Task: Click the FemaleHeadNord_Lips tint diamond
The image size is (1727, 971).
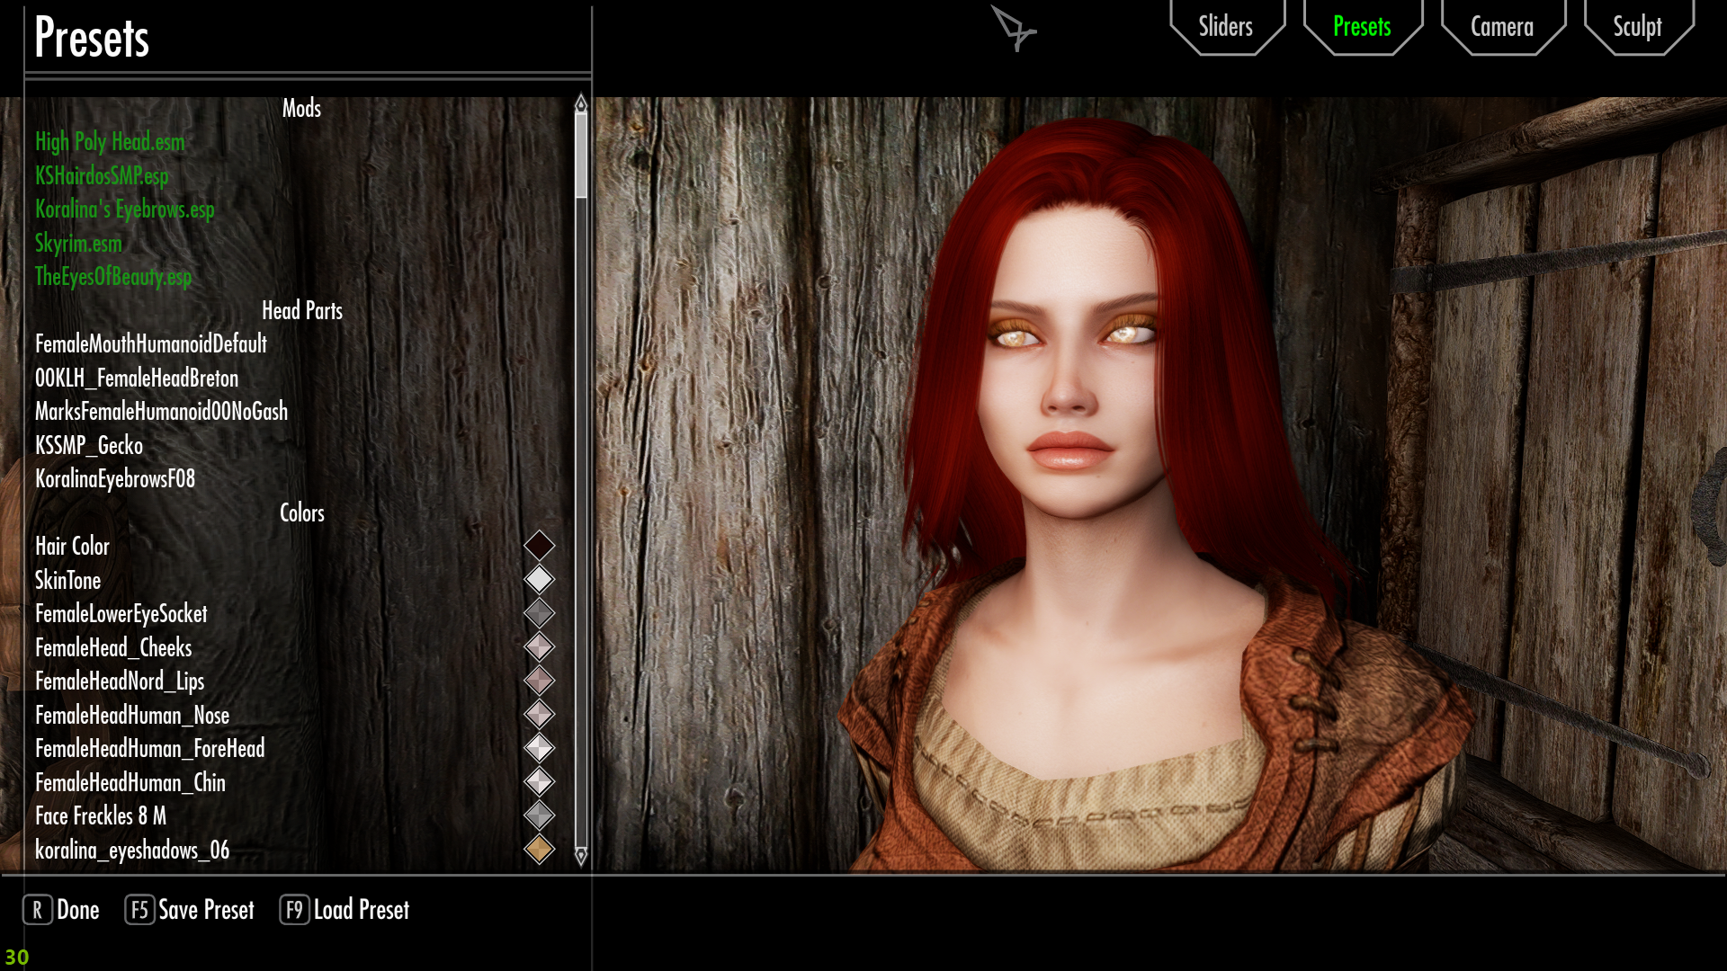Action: 539,681
